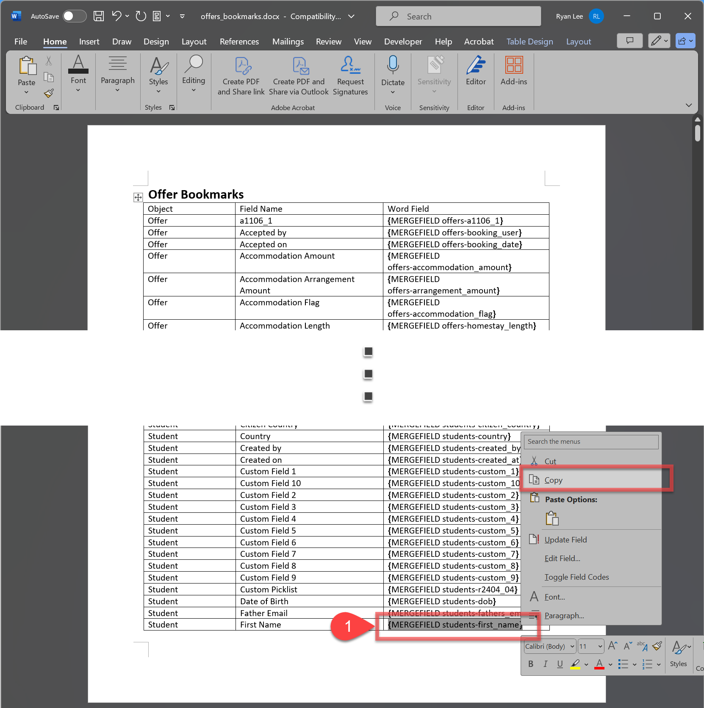Expand the Paste options arrow in ribbon
Viewport: 704px width, 708px height.
click(x=26, y=92)
